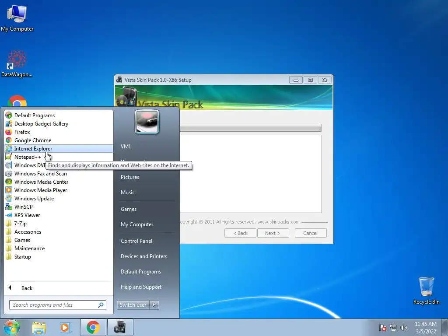This screenshot has height=336, width=448.
Task: Select Vista Skin Pack setup taskbar icon
Action: [x=120, y=327]
